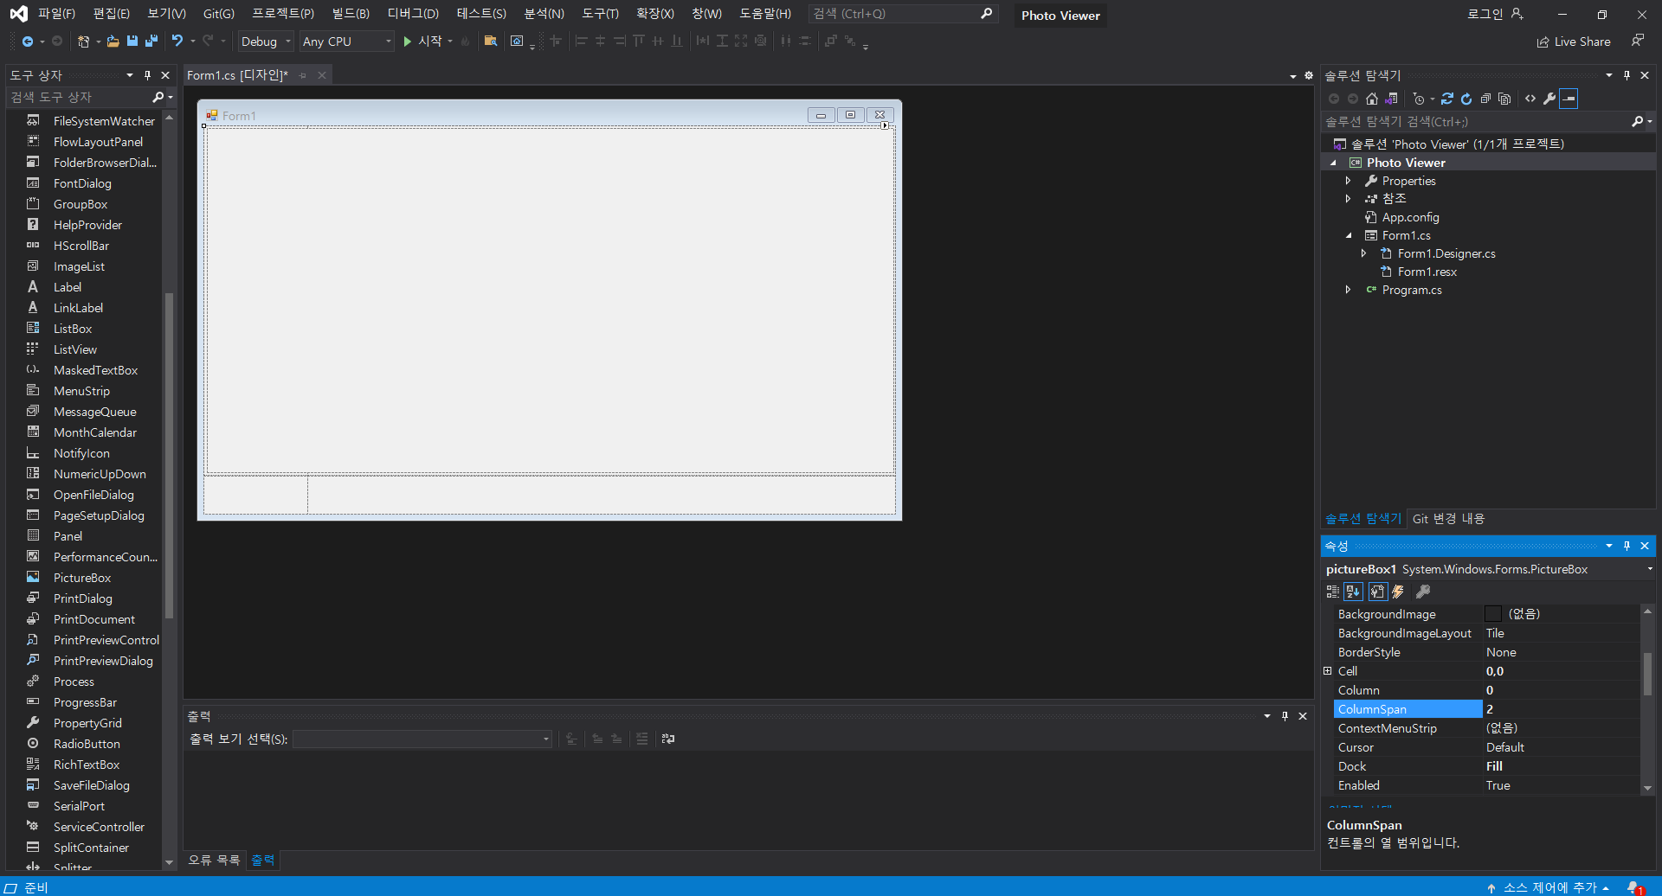Open the 파일(F) menu
Screen dimensions: 1662x896
pos(56,14)
